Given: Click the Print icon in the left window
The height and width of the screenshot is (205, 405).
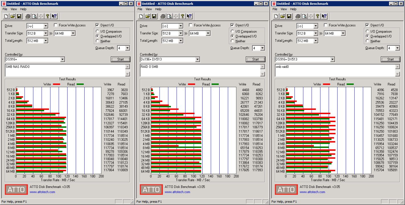Looking at the screenshot, I should tap(28, 16).
